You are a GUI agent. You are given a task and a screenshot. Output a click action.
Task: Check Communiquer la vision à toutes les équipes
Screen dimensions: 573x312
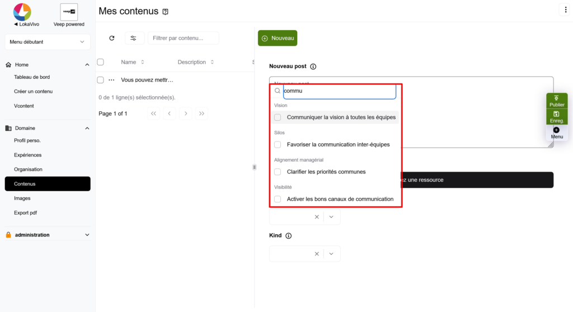278,117
